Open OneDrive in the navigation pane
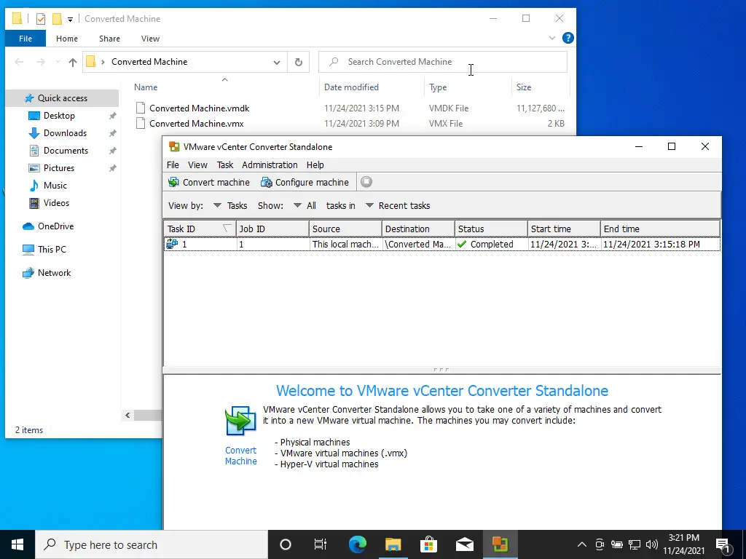This screenshot has width=746, height=559. (55, 226)
